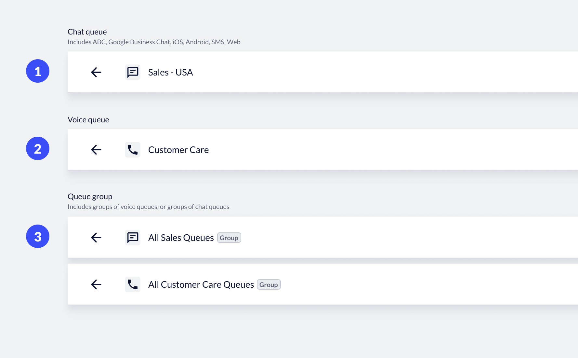Image resolution: width=578 pixels, height=358 pixels.
Task: Select the Sales - USA queue title
Action: tap(170, 72)
